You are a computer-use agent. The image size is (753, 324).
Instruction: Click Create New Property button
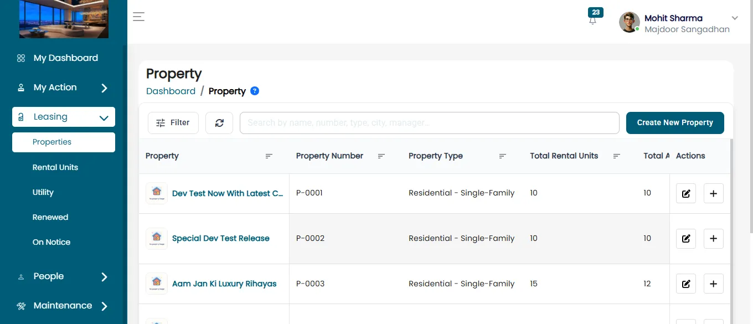(x=675, y=123)
